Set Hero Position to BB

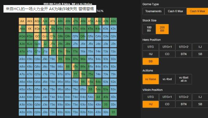coord(151,61)
